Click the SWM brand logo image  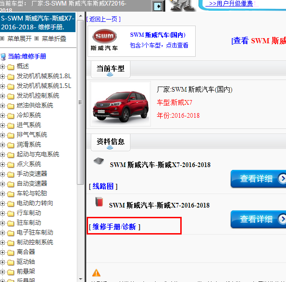104,40
